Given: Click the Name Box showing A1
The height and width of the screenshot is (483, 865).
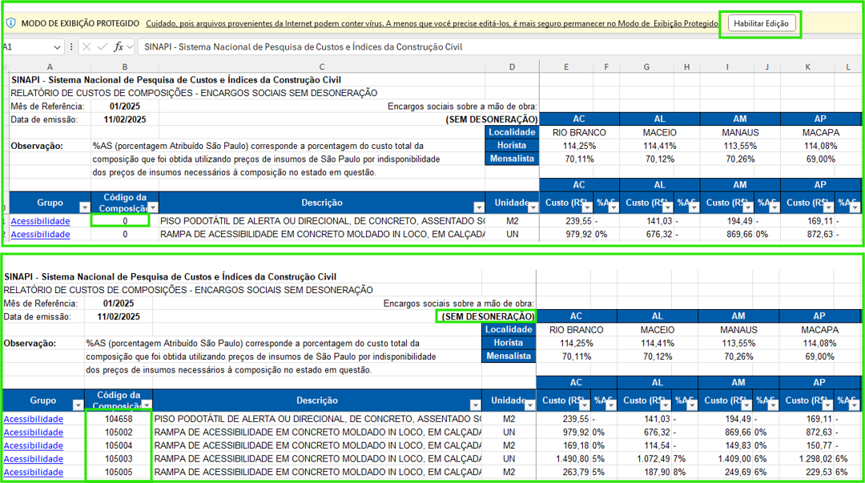Looking at the screenshot, I should (x=24, y=47).
